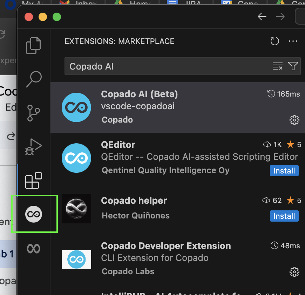
Task: Select Copado Developer Extension title
Action: [x=166, y=246]
